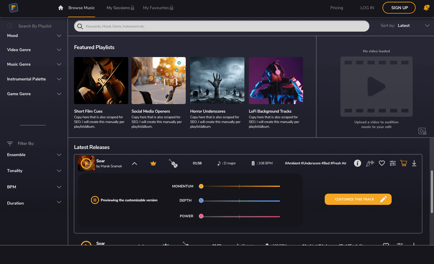This screenshot has height=264, width=434.
Task: Open notifications bell icon
Action: click(x=426, y=8)
